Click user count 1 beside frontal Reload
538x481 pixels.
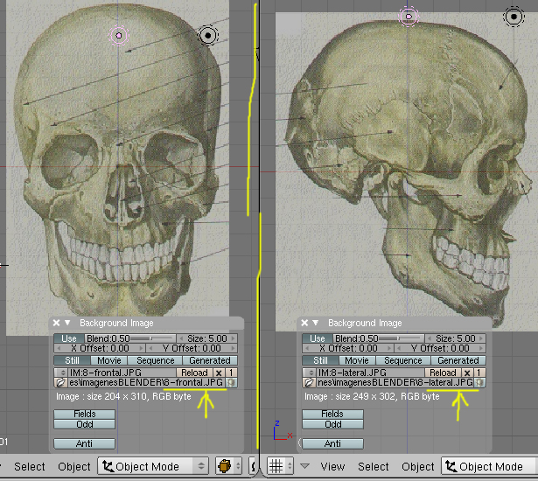coord(231,373)
